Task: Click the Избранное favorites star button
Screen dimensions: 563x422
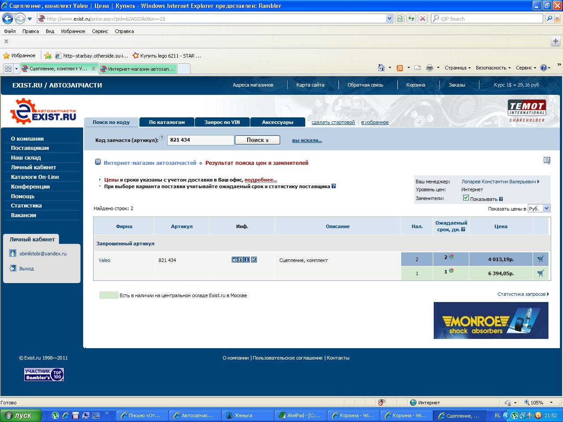Action: click(19, 56)
